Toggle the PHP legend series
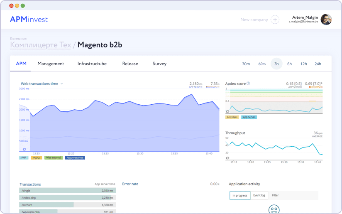 (x=24, y=158)
